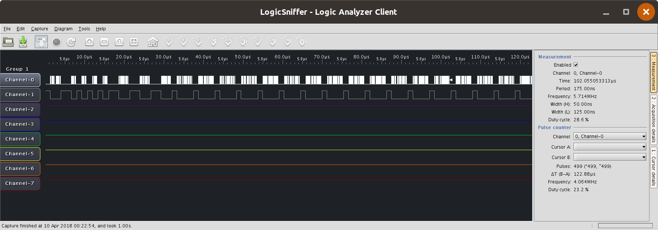This screenshot has height=230, width=658.
Task: Click the progress bar in status bar
Action: tap(625, 226)
